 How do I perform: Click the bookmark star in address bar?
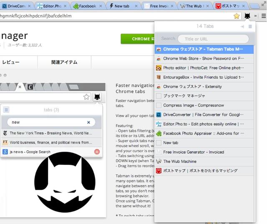237,16
